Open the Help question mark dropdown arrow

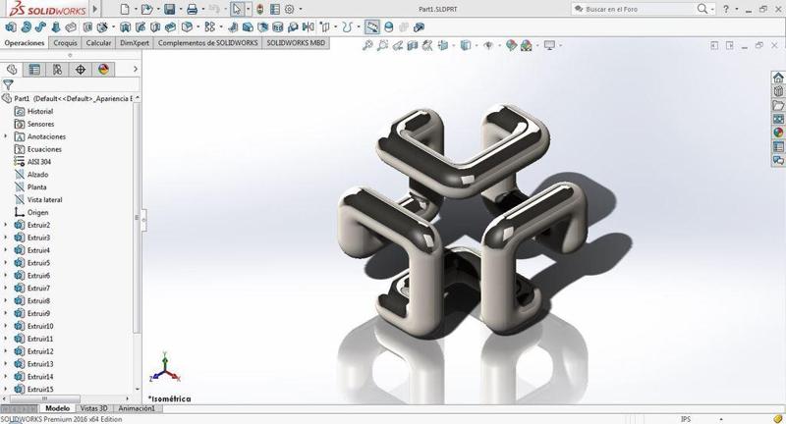(x=736, y=9)
